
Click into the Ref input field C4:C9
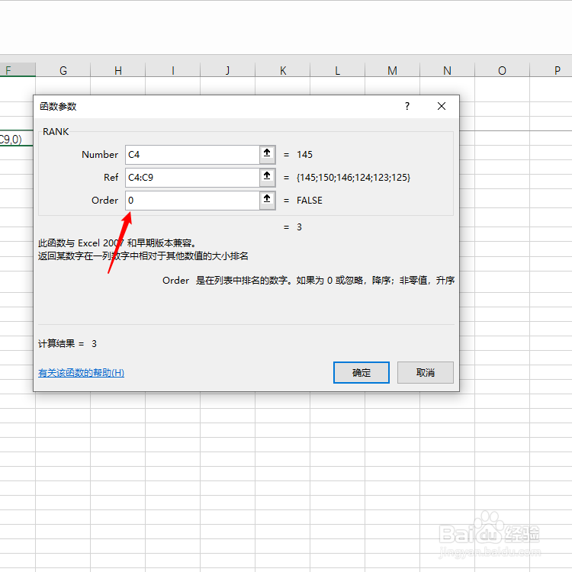[x=192, y=178]
